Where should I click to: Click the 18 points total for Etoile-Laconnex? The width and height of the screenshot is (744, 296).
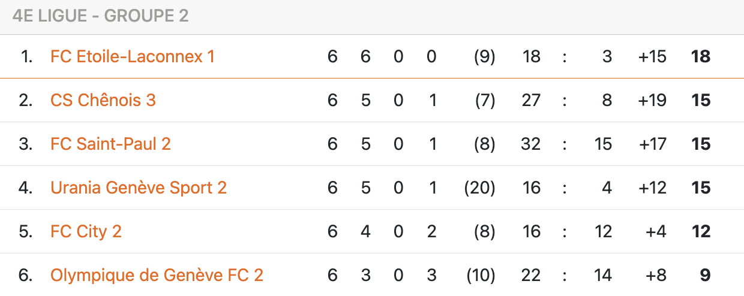700,56
